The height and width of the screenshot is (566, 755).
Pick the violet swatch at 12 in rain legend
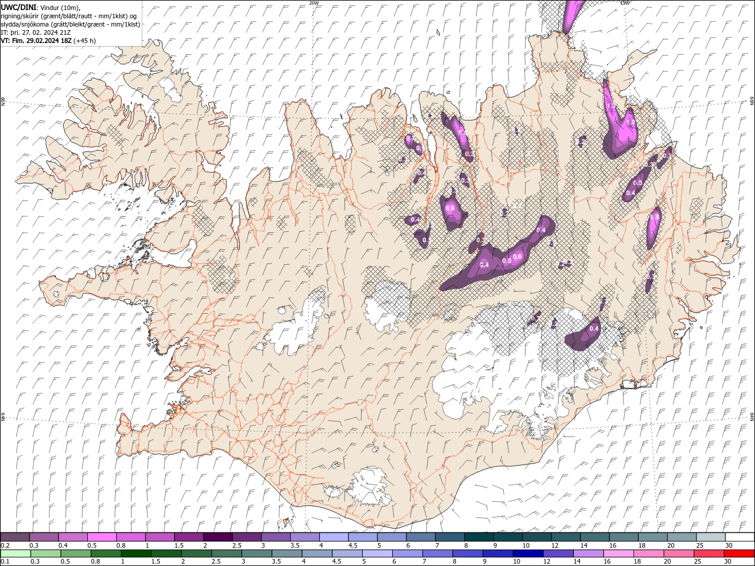click(x=558, y=554)
